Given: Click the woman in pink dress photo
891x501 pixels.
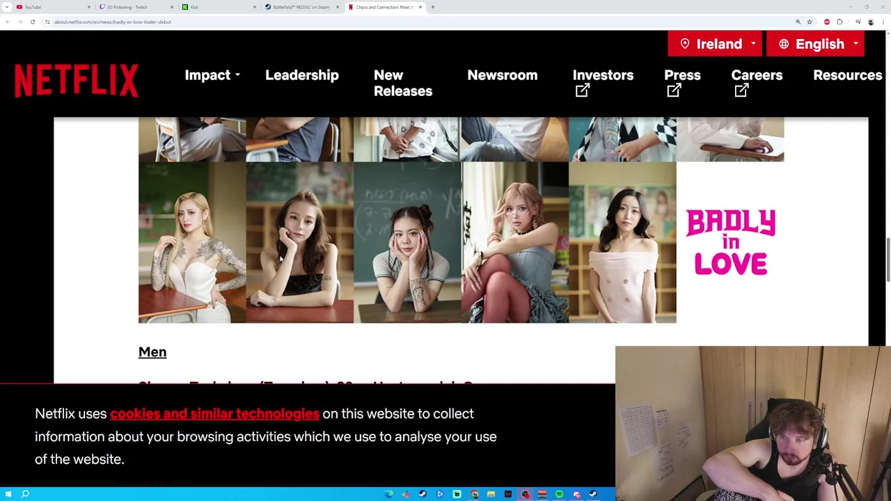Looking at the screenshot, I should [622, 242].
